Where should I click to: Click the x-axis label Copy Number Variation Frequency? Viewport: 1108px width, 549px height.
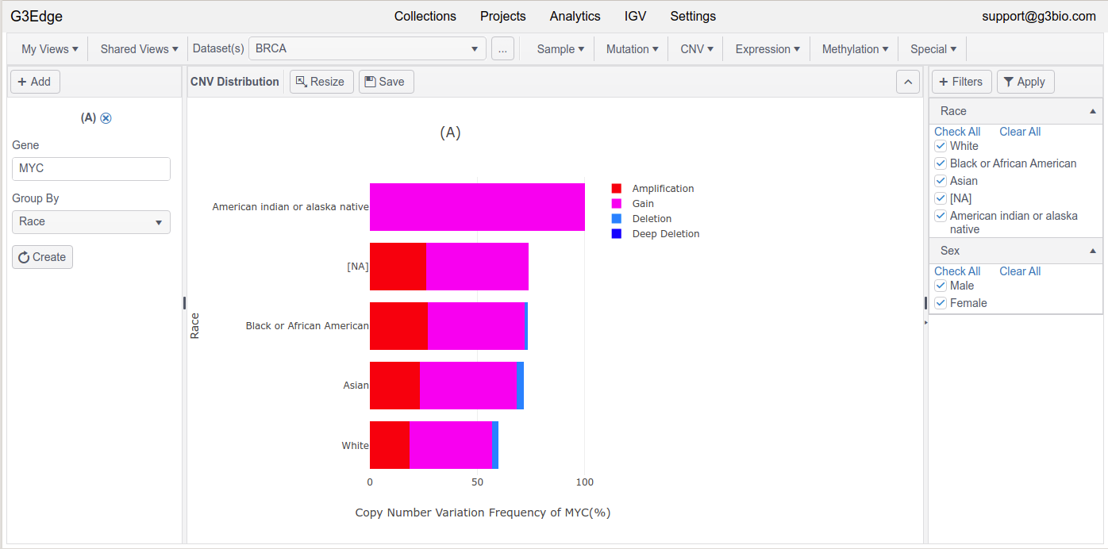[483, 513]
